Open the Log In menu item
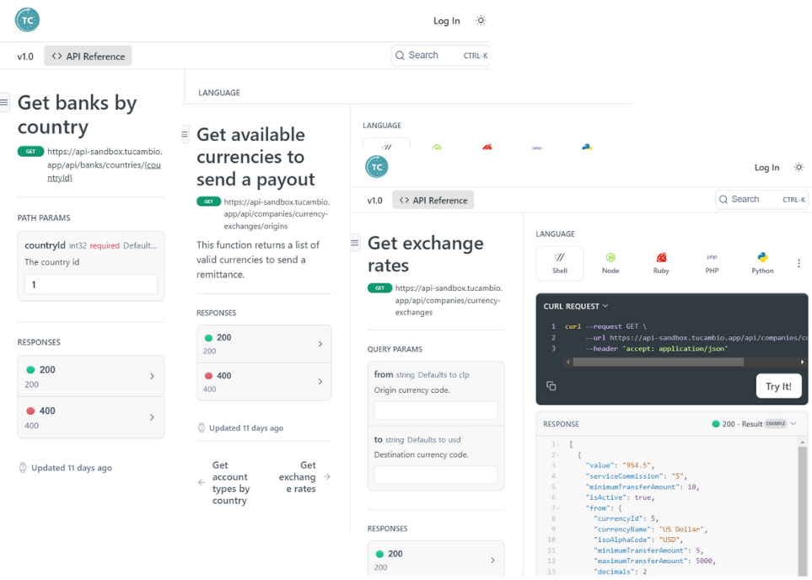 (766, 168)
